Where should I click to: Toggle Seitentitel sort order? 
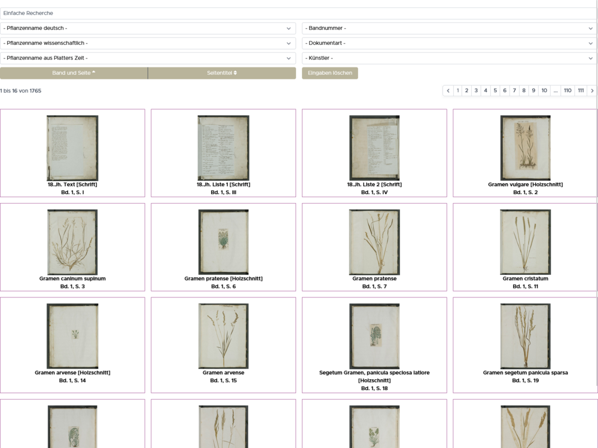click(222, 73)
